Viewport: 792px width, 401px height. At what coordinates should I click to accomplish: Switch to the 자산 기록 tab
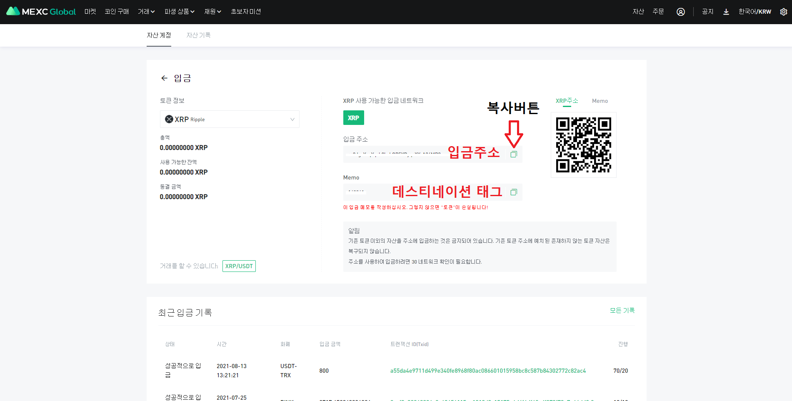[198, 35]
